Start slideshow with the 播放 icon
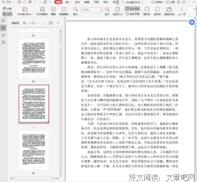This screenshot has height=182, width=197. (53, 9)
